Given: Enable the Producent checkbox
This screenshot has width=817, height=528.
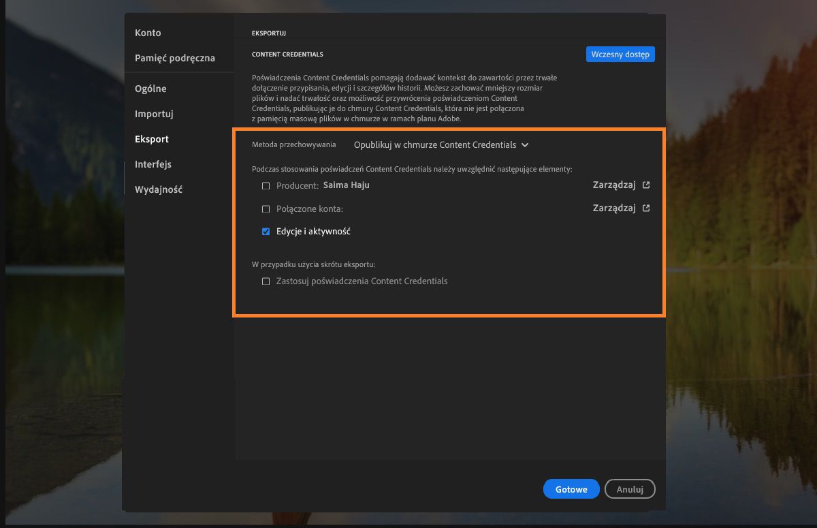Looking at the screenshot, I should click(266, 185).
